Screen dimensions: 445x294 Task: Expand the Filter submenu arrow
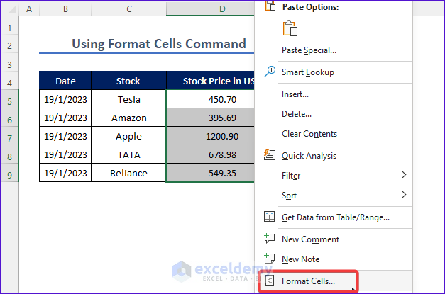(404, 175)
